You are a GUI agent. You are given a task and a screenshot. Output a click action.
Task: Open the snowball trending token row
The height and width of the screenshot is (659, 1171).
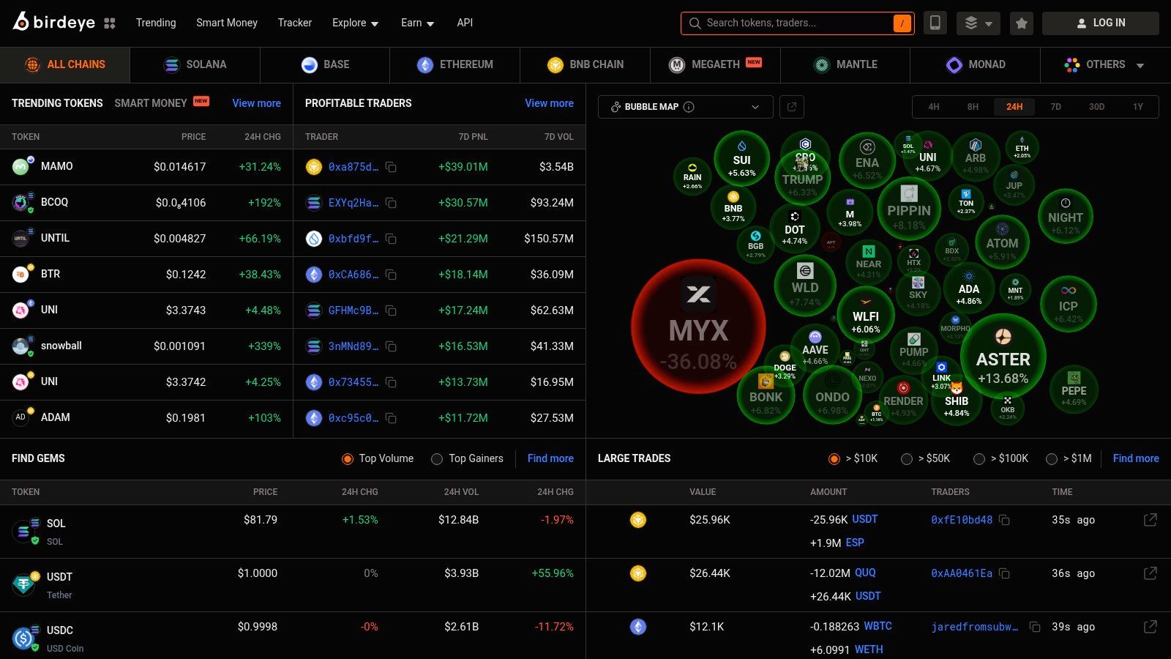146,346
